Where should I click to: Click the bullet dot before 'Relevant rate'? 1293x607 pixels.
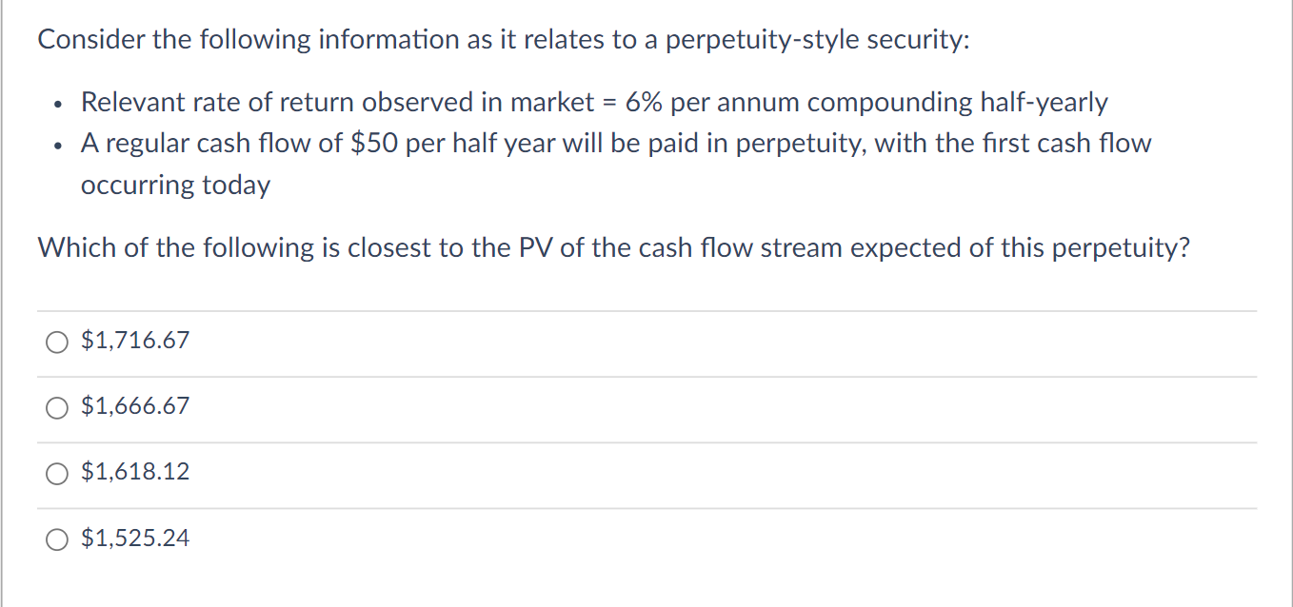(58, 105)
